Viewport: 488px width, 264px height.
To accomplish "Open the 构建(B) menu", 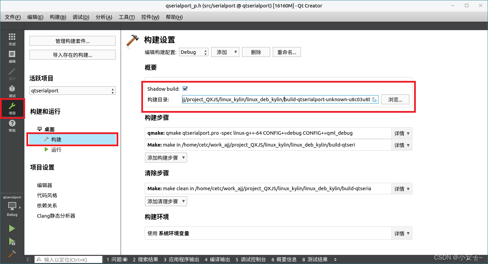I will pyautogui.click(x=58, y=17).
